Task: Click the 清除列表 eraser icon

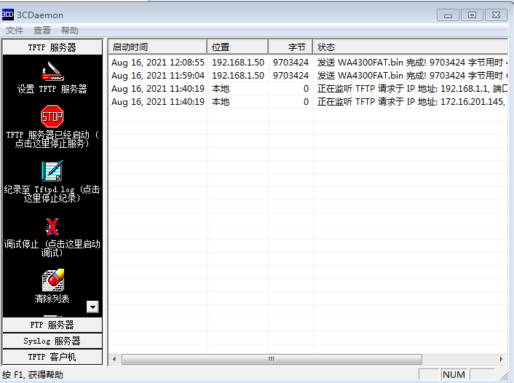Action: click(x=52, y=280)
